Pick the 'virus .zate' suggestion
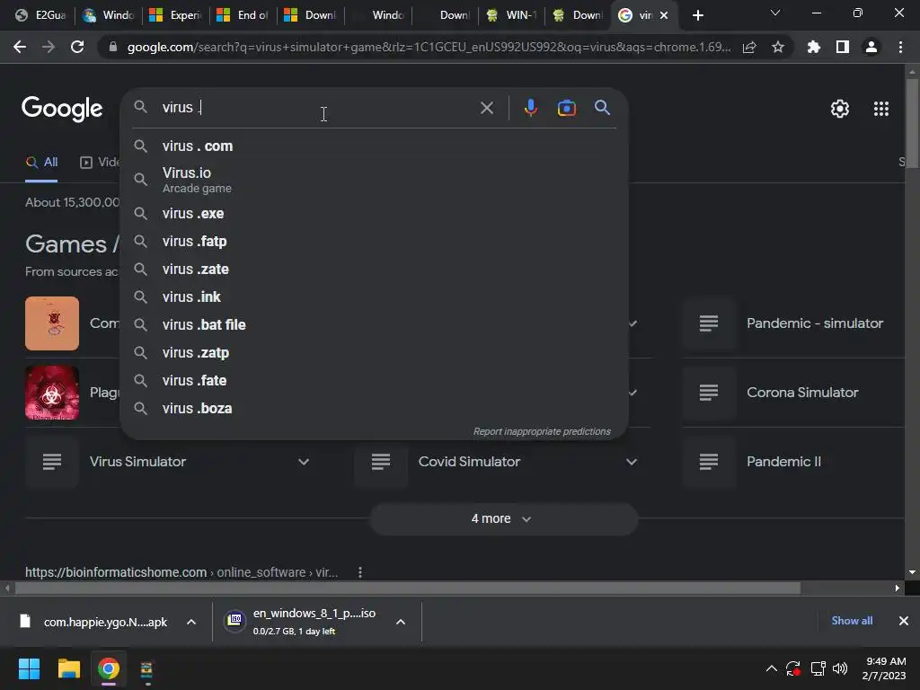The image size is (920, 690). 374,270
